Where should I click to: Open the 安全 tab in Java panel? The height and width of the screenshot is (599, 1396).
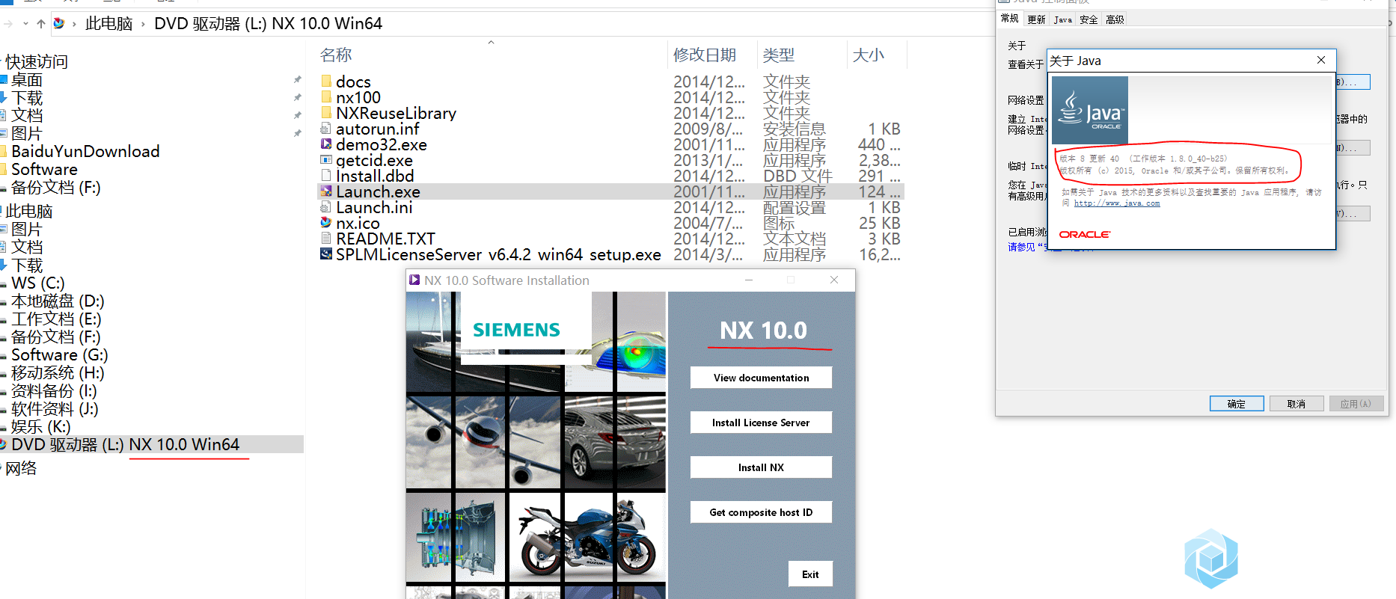[x=1089, y=19]
